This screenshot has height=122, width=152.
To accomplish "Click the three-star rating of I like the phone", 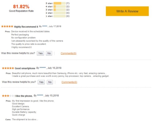I will (x=8, y=96).
